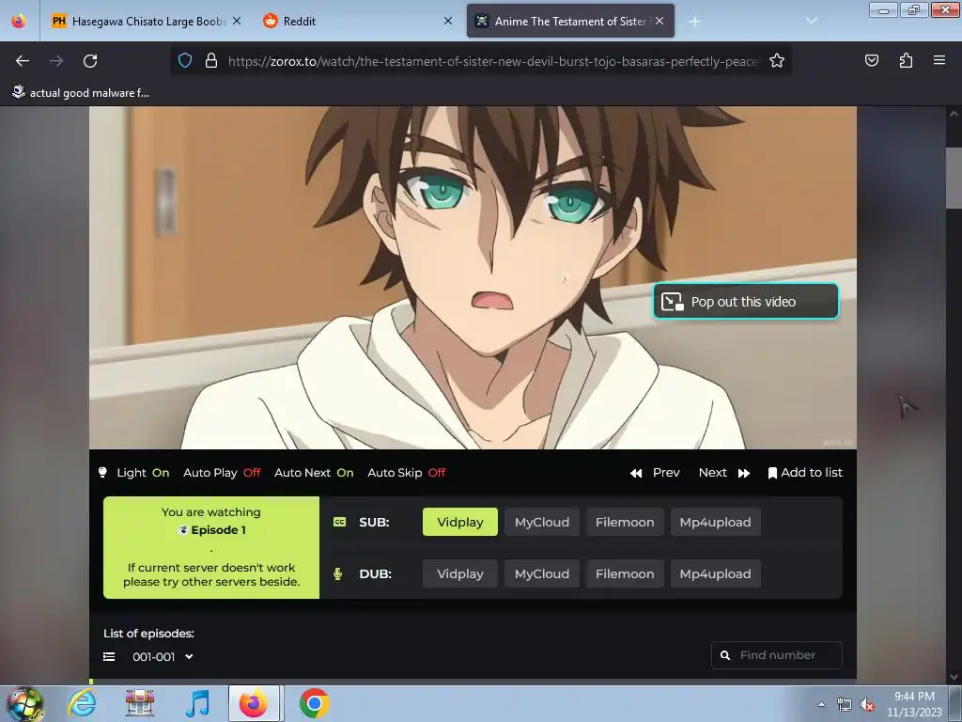This screenshot has width=962, height=722.
Task: Select DUB Vidplay server
Action: (460, 574)
